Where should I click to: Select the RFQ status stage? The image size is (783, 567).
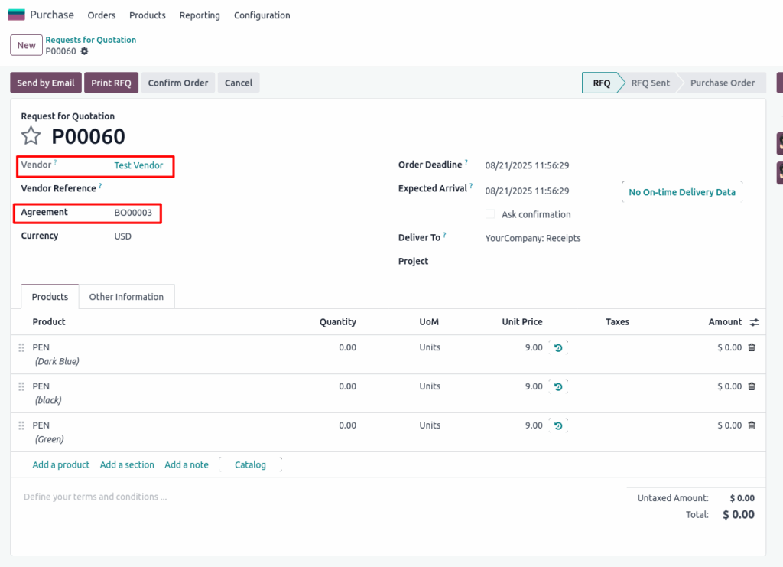(x=601, y=83)
